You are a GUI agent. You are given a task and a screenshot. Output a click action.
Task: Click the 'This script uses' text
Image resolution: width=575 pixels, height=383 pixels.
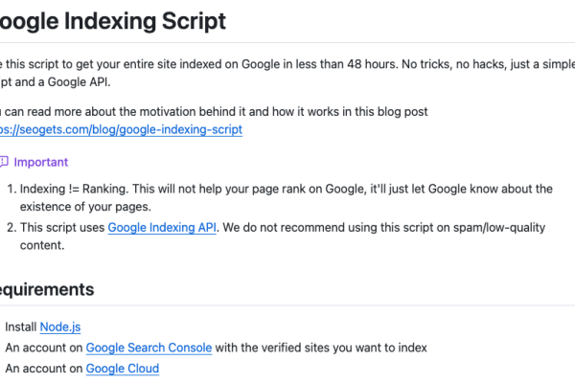[62, 228]
